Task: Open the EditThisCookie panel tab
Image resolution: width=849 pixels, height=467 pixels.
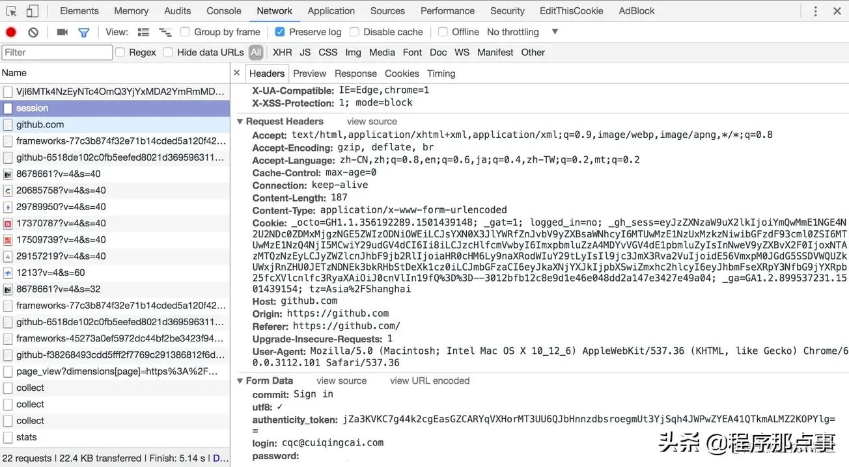Action: (x=571, y=10)
